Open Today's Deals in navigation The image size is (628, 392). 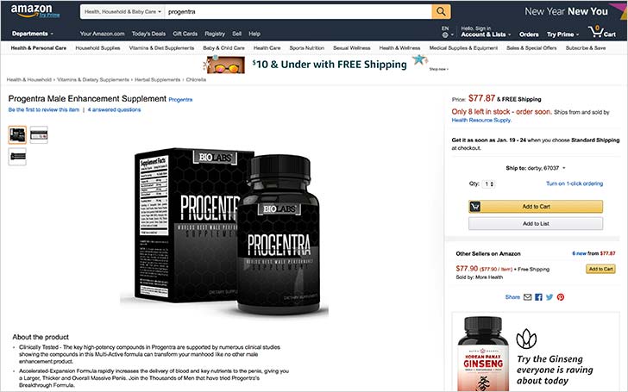pyautogui.click(x=148, y=34)
